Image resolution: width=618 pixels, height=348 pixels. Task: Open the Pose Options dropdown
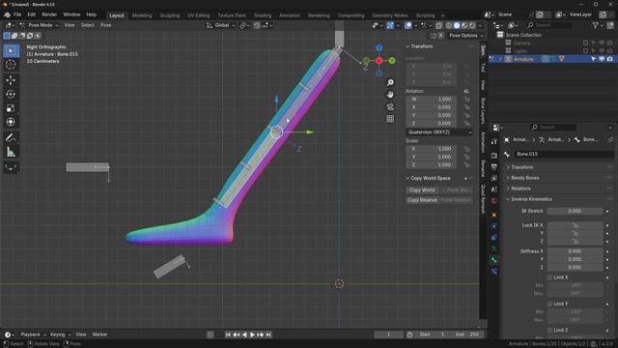(x=465, y=36)
